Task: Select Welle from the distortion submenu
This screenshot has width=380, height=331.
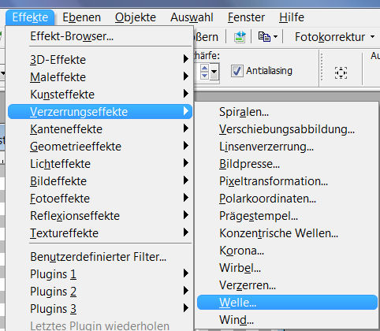Action: tap(287, 303)
